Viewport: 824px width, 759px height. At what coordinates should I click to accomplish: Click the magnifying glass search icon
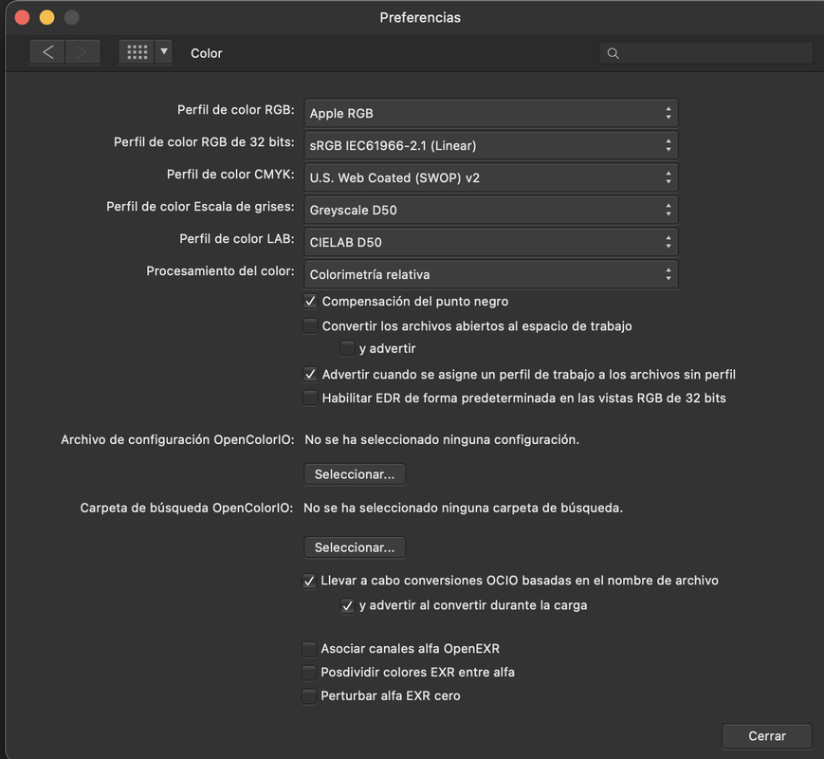coord(613,53)
